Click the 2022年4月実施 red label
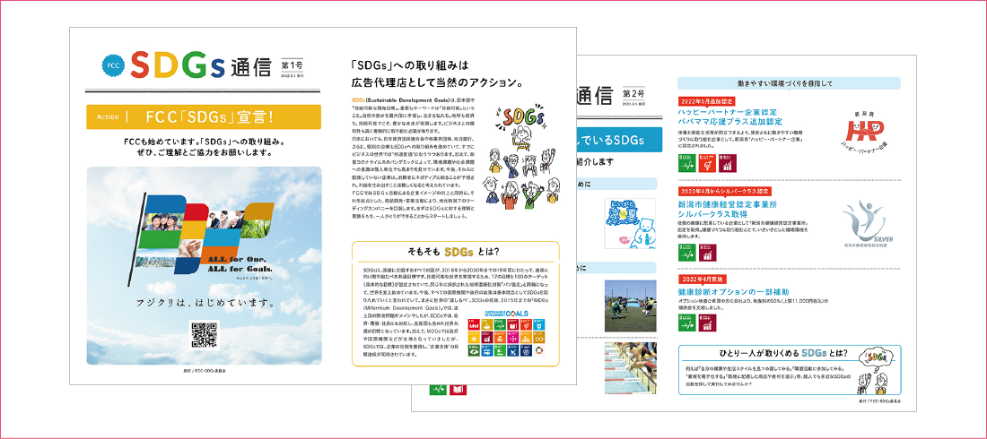Screen dimensions: 987x439 704,279
